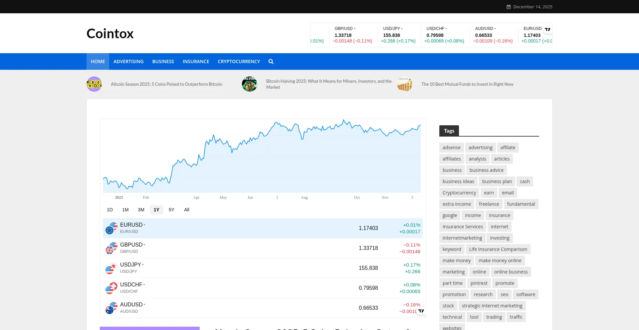This screenshot has width=639, height=330.
Task: Click the mutual funds article thumbnail
Action: (404, 84)
